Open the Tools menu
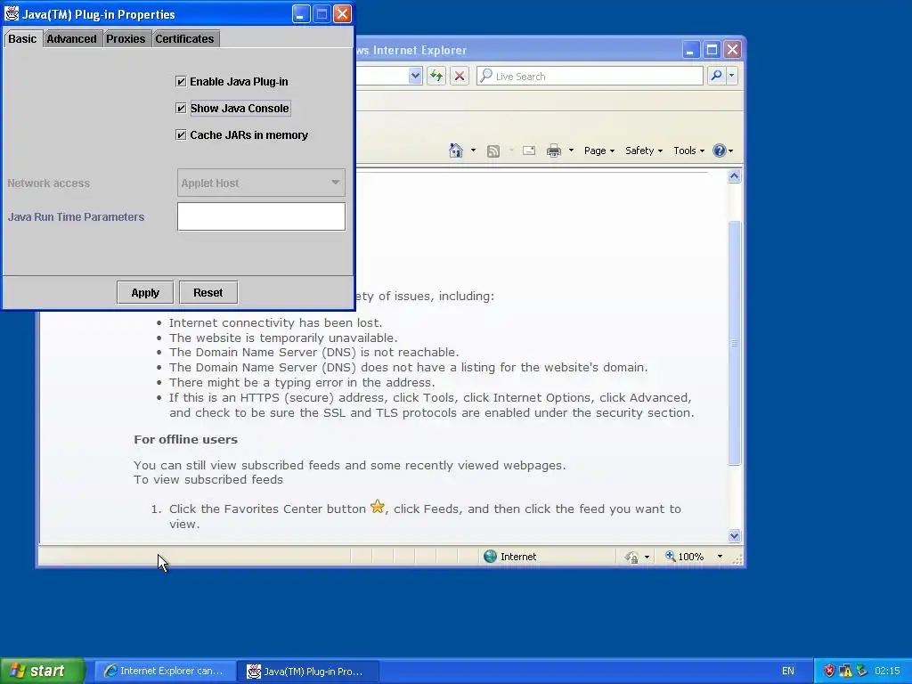The image size is (912, 684). point(688,151)
